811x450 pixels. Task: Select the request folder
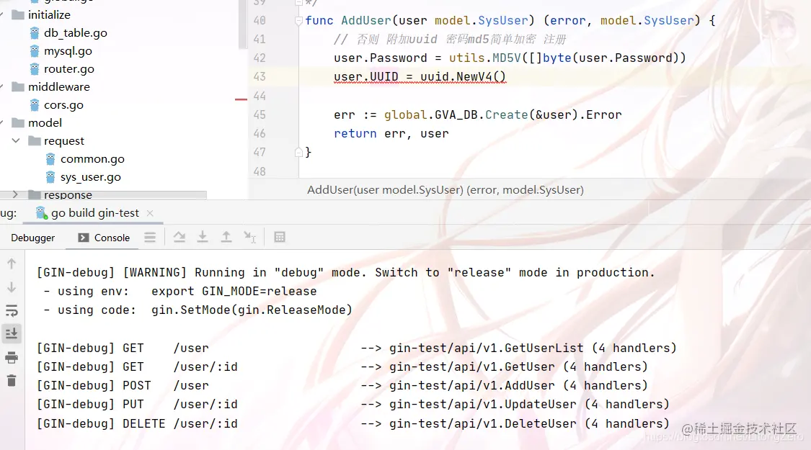[63, 141]
